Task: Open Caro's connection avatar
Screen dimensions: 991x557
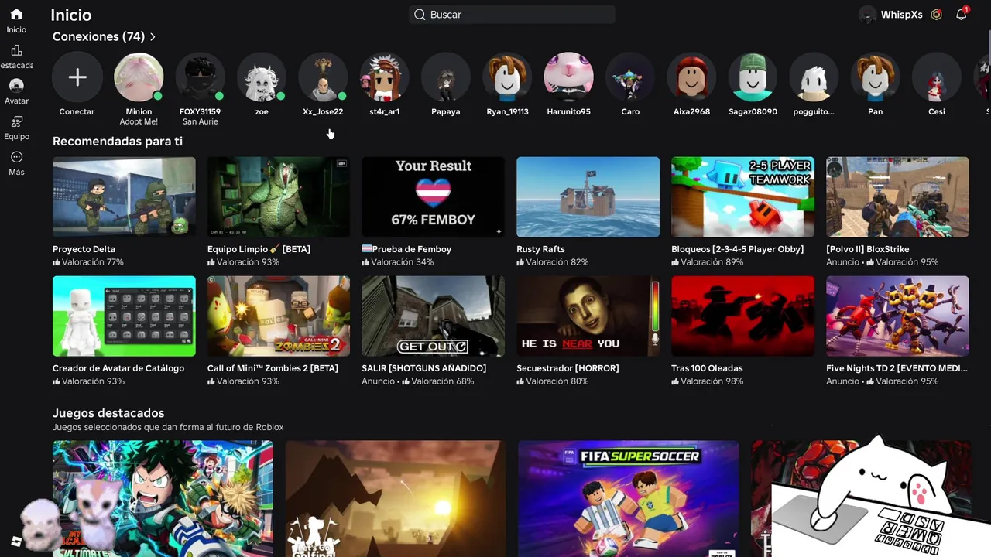Action: 630,77
